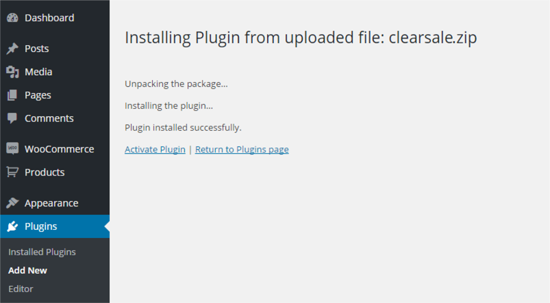Open the plugin Editor submenu item
The height and width of the screenshot is (303, 550).
point(21,289)
